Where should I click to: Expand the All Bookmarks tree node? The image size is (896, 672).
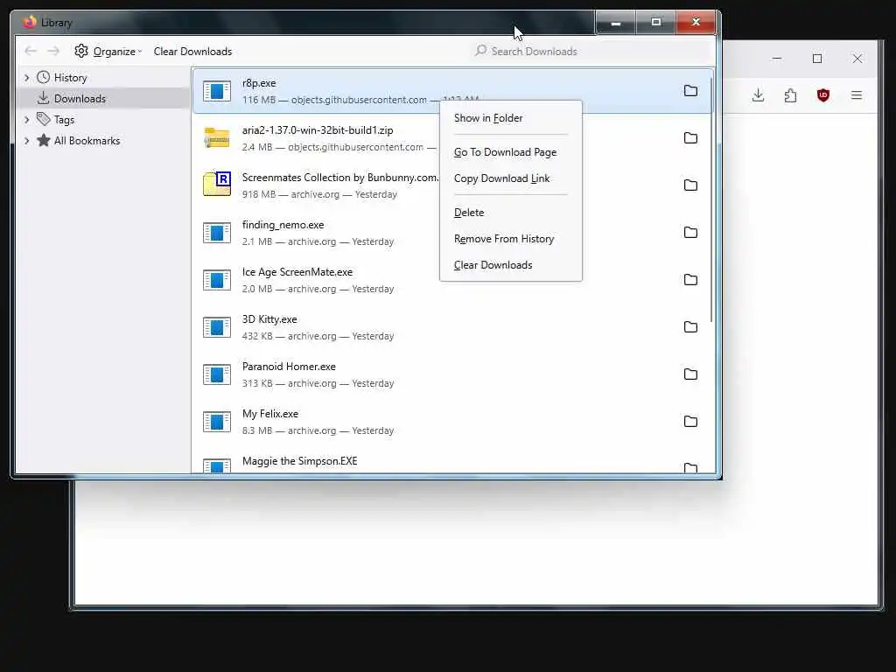click(27, 141)
